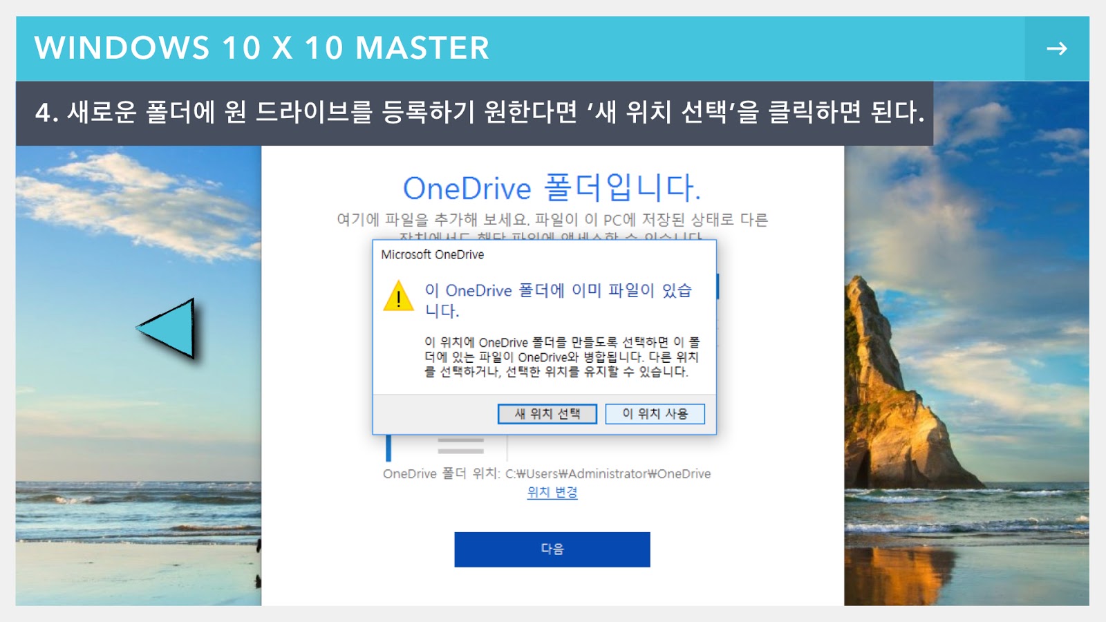Open the '위치 변경' link
Image resolution: width=1106 pixels, height=622 pixels.
pyautogui.click(x=552, y=492)
